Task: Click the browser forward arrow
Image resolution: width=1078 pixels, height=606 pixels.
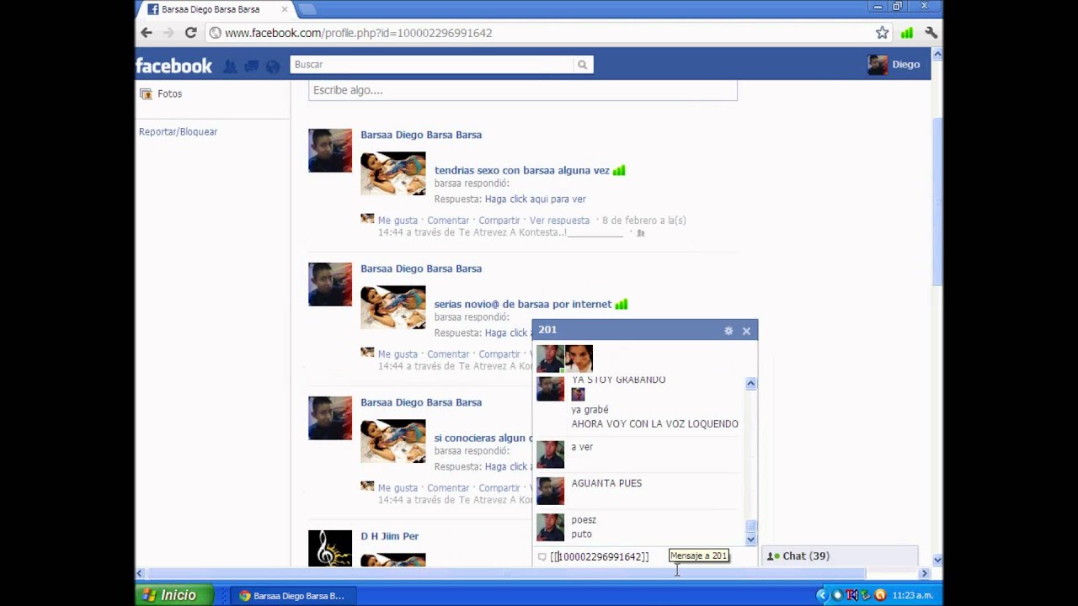Action: point(168,33)
